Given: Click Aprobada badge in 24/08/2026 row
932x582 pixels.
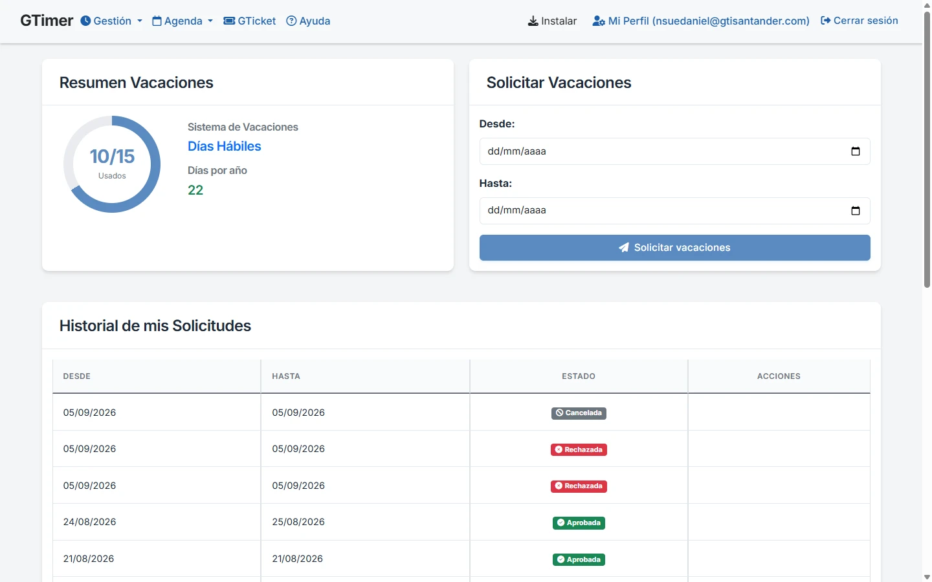Looking at the screenshot, I should 579,523.
